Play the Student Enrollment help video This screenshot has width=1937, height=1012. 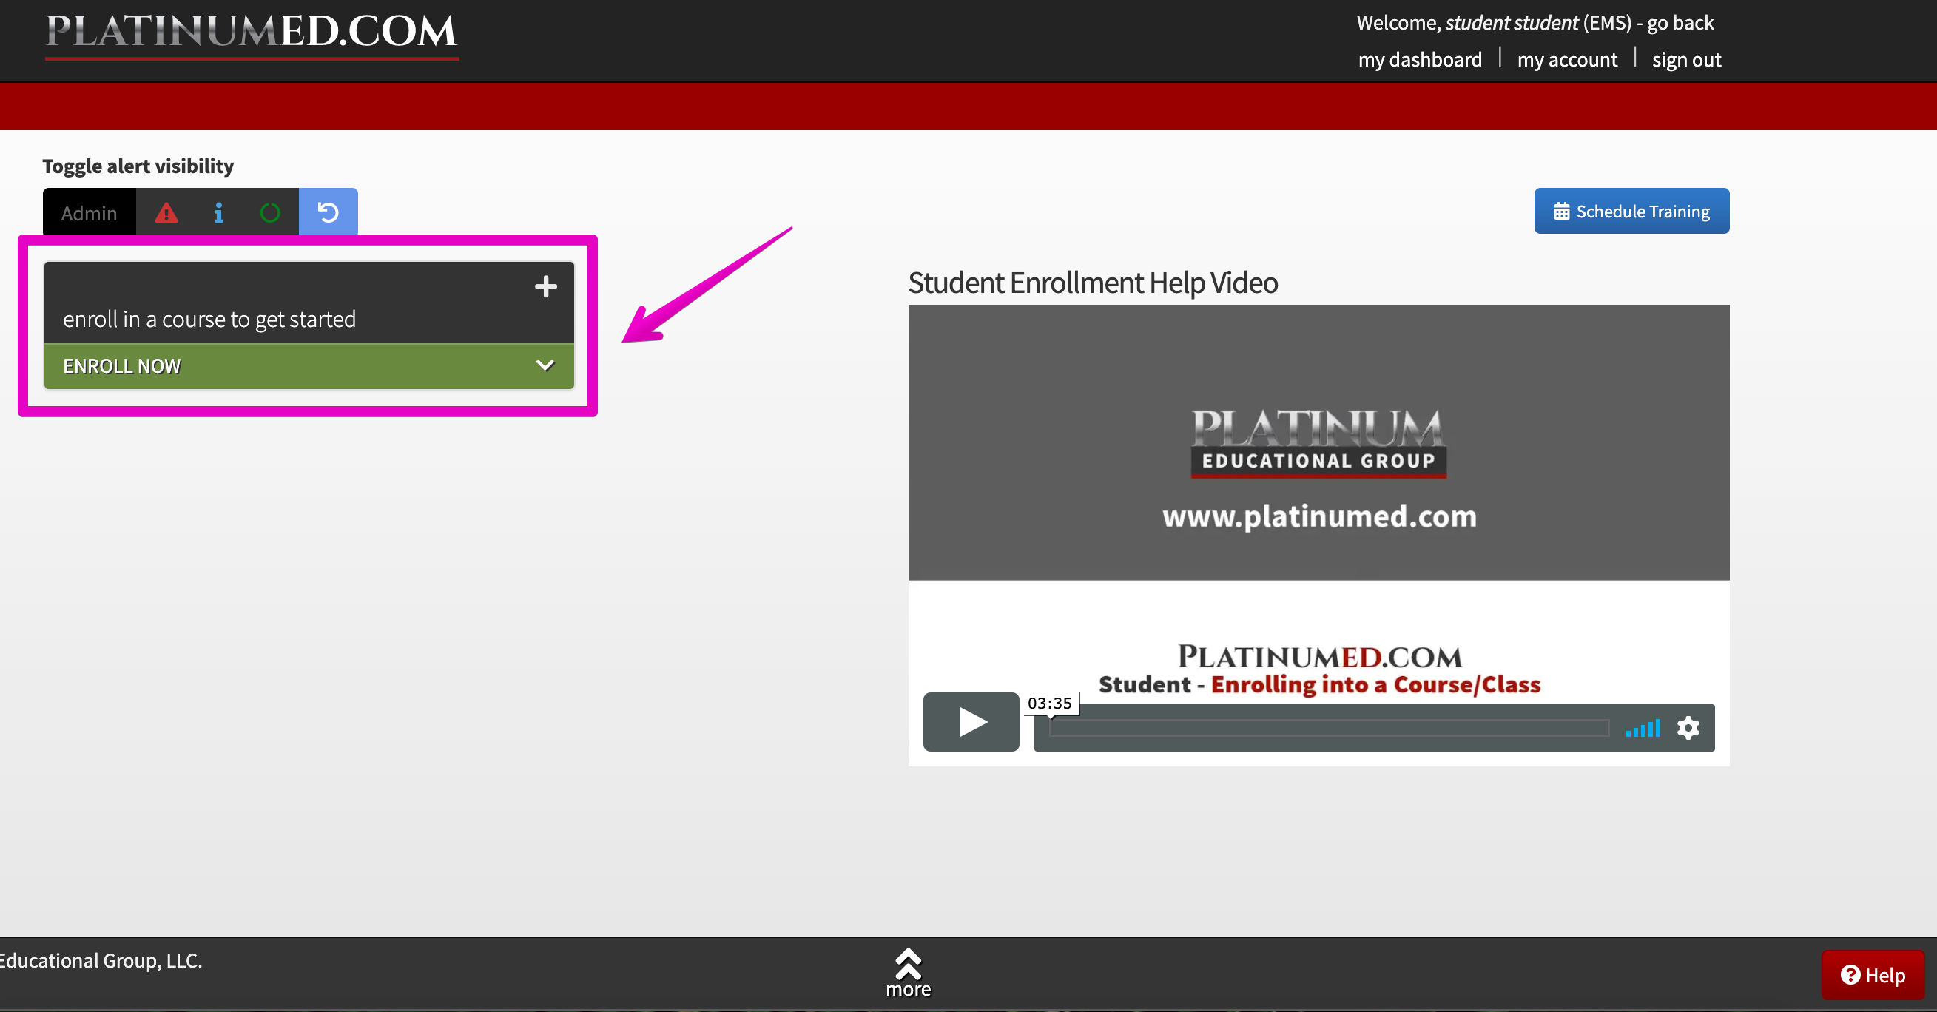(x=971, y=722)
